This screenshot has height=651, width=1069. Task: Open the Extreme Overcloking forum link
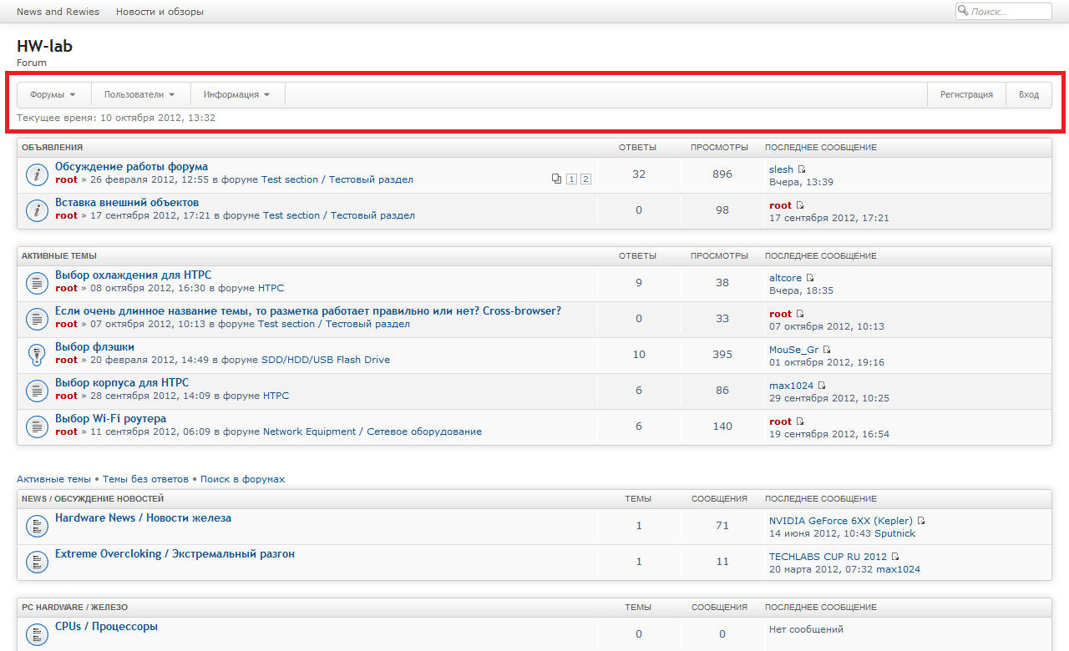click(175, 554)
